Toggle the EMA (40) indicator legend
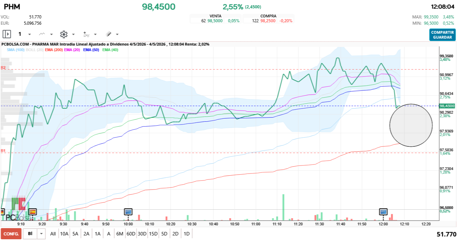The image size is (461, 241). [111, 50]
